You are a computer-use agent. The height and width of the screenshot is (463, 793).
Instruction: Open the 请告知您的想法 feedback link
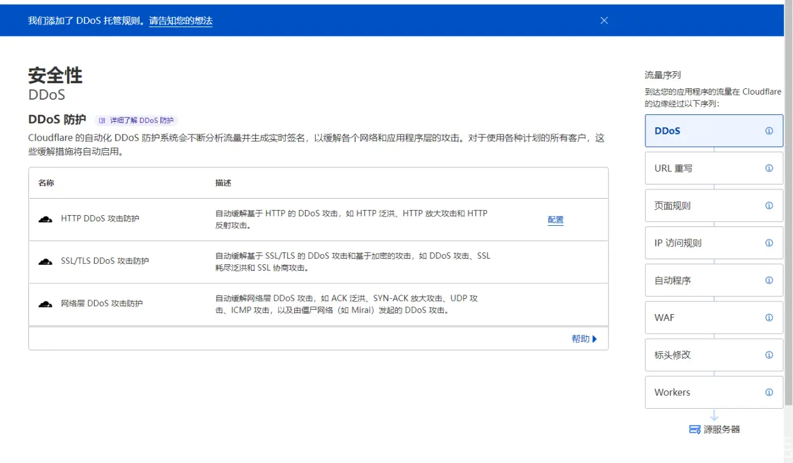pos(181,21)
